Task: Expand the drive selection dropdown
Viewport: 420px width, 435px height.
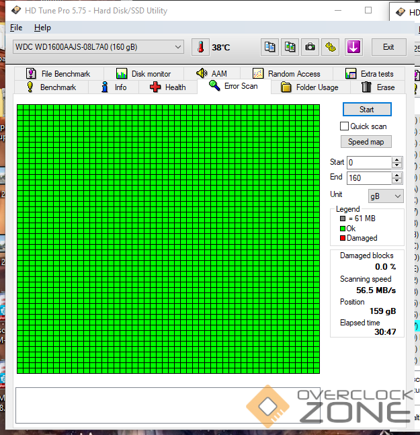Action: 178,47
